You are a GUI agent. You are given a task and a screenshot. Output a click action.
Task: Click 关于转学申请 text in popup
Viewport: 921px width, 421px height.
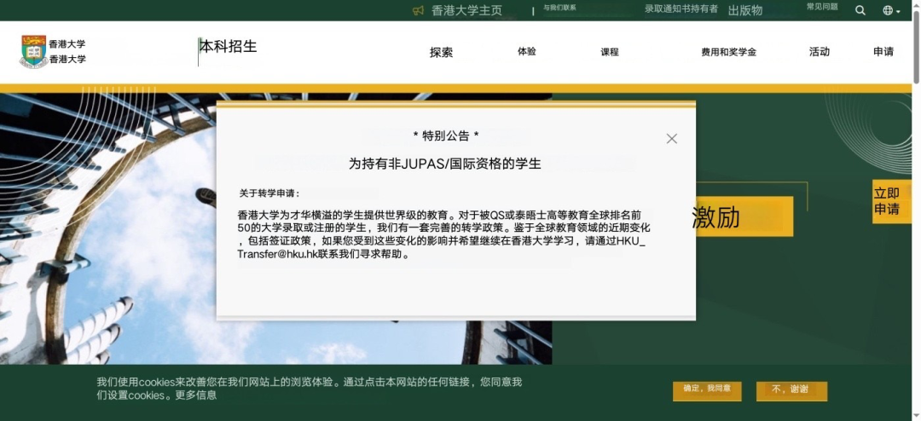pos(269,193)
